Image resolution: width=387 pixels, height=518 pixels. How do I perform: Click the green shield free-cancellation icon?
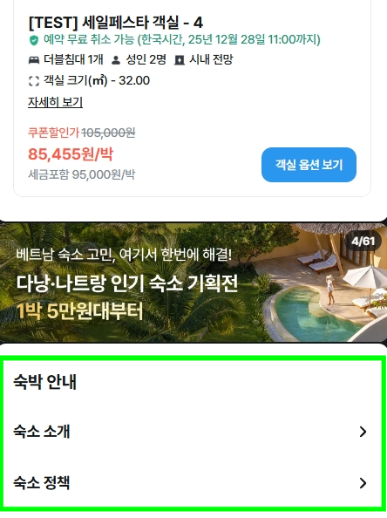34,40
